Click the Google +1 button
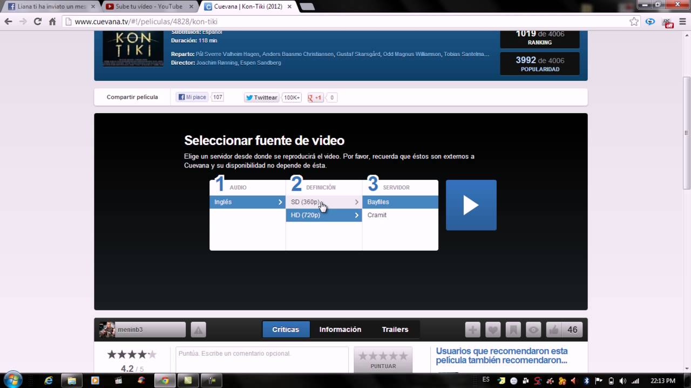Viewport: 691px width, 388px height. pyautogui.click(x=315, y=98)
